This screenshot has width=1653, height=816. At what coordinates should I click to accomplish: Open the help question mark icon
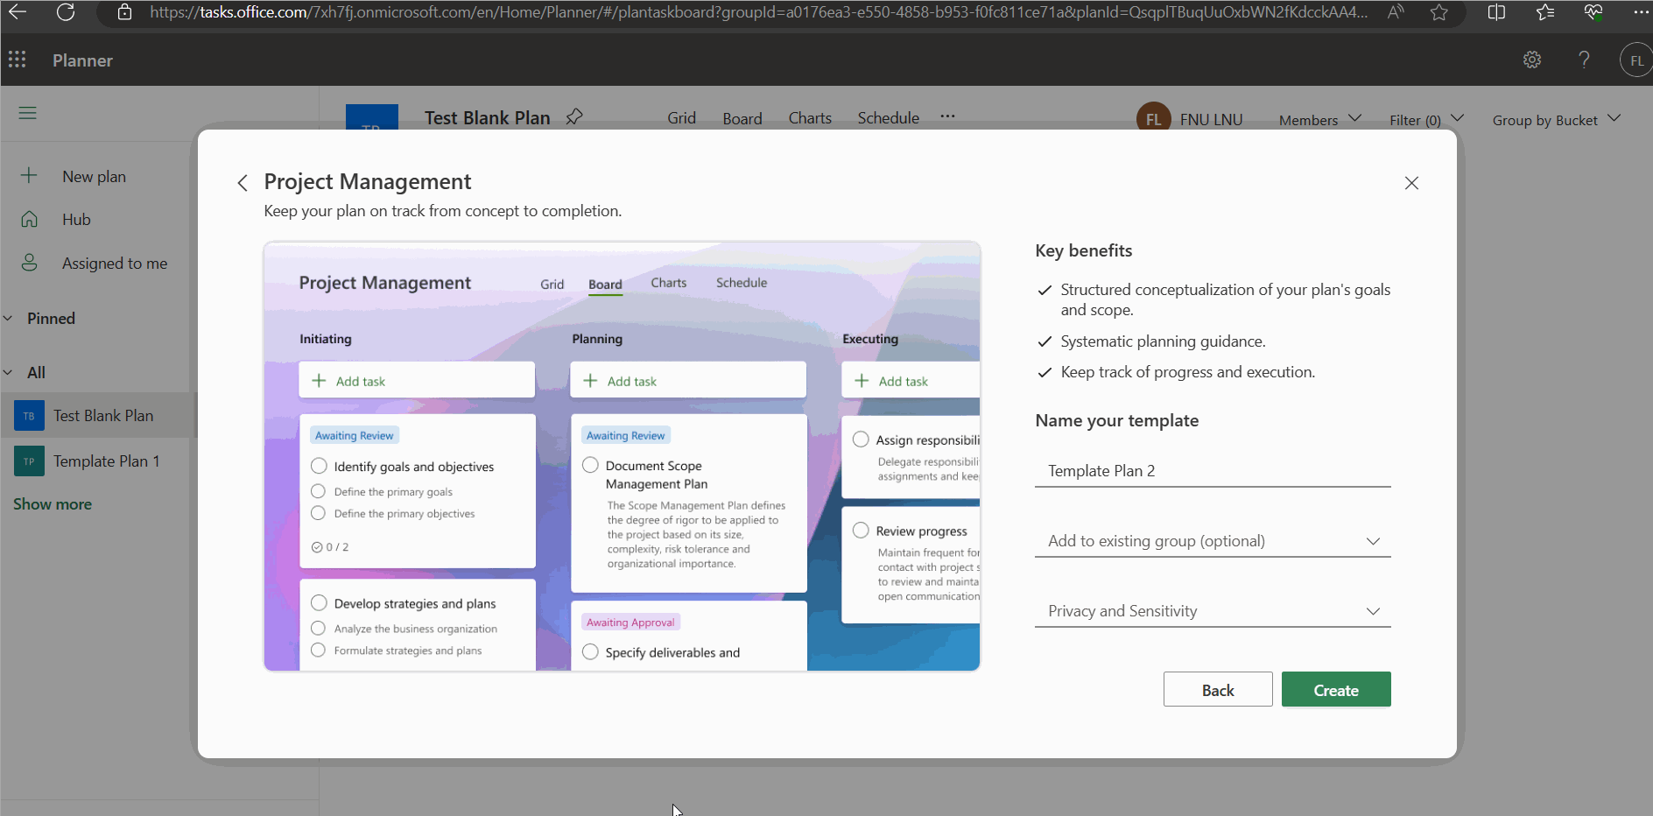click(1584, 60)
